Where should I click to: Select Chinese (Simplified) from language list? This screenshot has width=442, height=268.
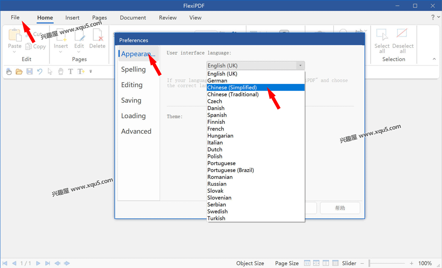coord(256,87)
